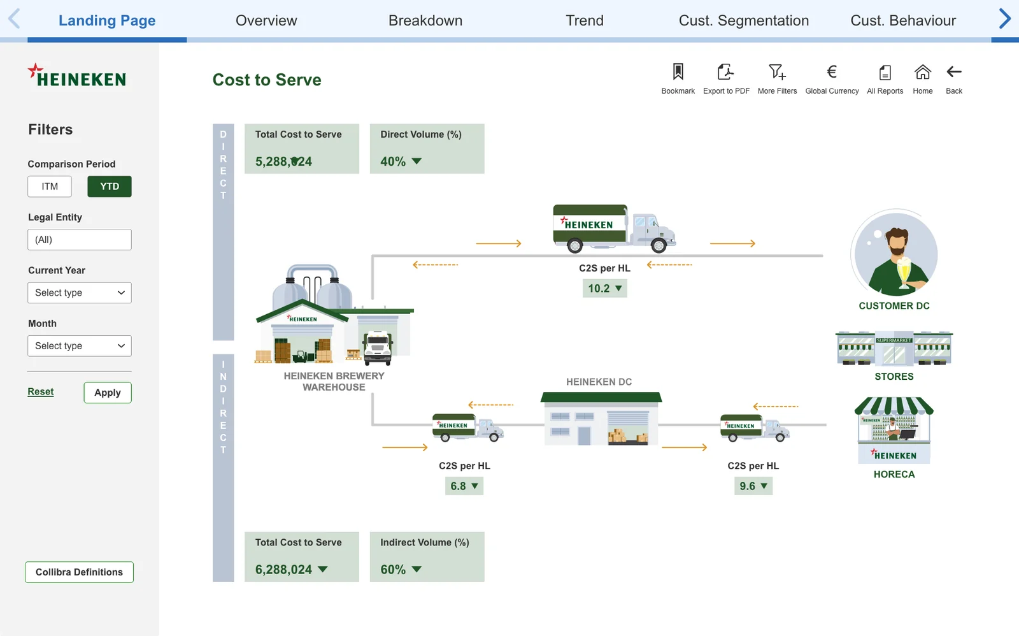Select the Stores supermarket illustration
The image size is (1019, 636).
click(894, 348)
